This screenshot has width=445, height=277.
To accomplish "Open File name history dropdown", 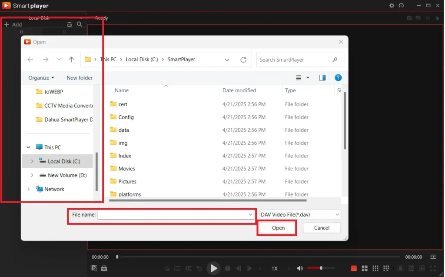I will tap(250, 214).
